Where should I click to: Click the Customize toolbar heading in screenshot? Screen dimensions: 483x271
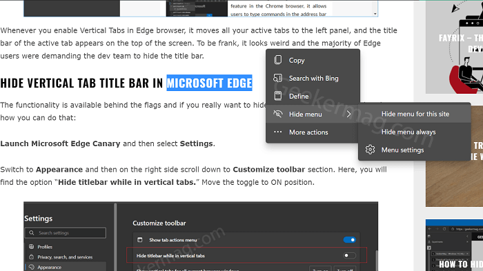[x=159, y=223]
